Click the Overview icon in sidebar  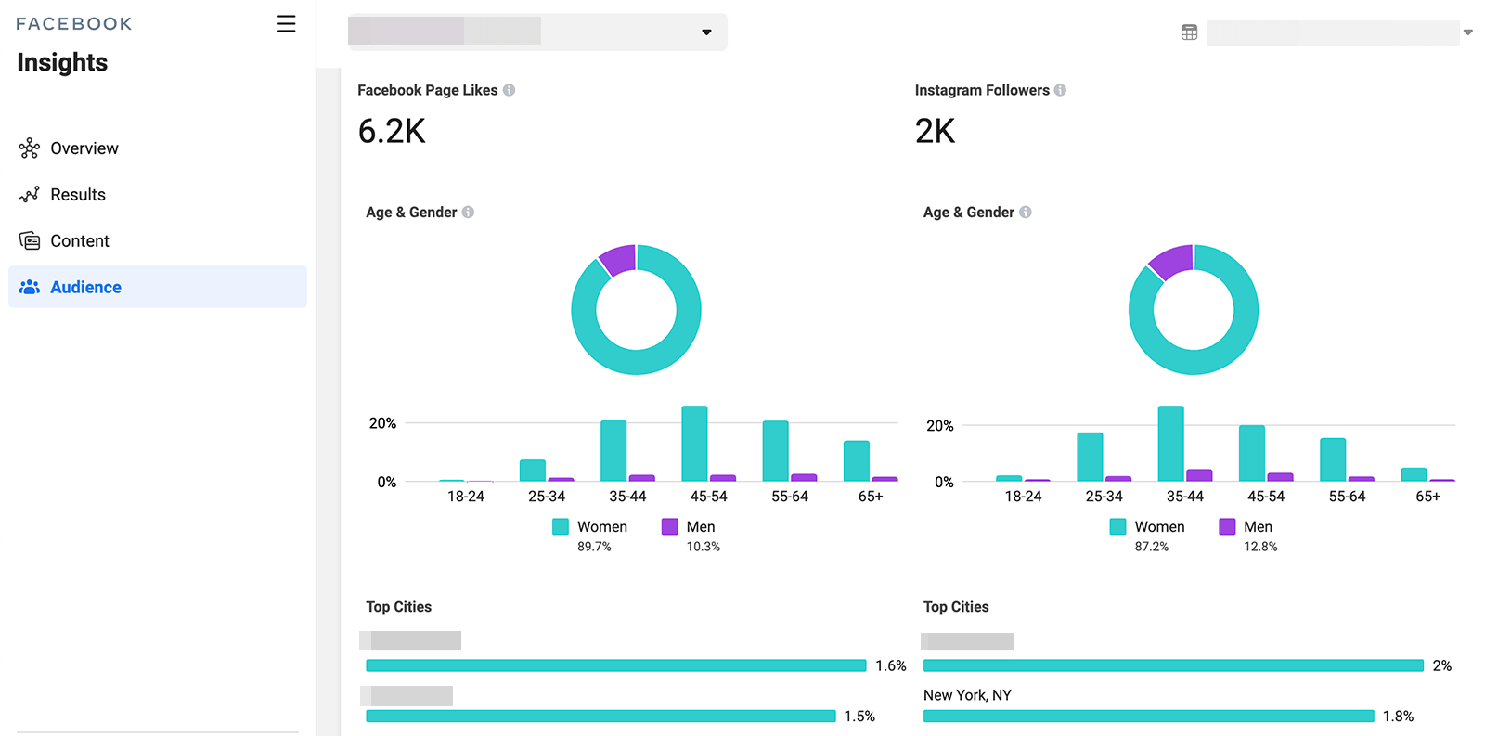30,148
